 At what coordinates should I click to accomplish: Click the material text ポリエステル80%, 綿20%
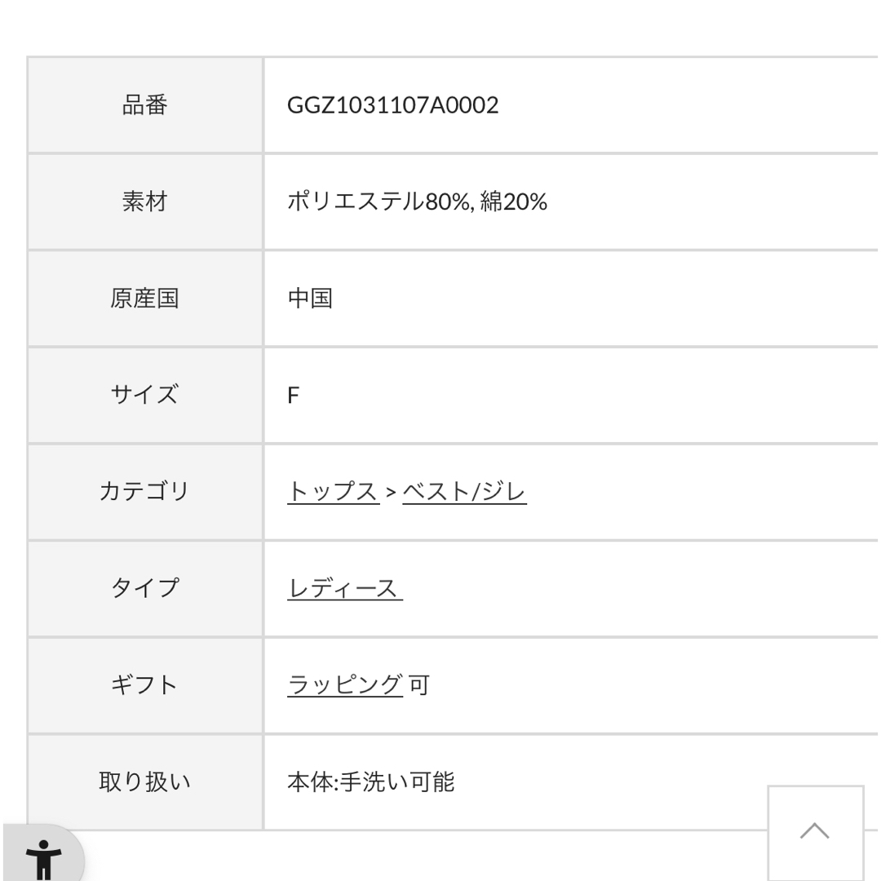[x=417, y=201]
